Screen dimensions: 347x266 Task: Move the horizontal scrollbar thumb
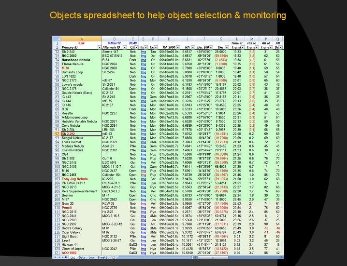coord(213,257)
